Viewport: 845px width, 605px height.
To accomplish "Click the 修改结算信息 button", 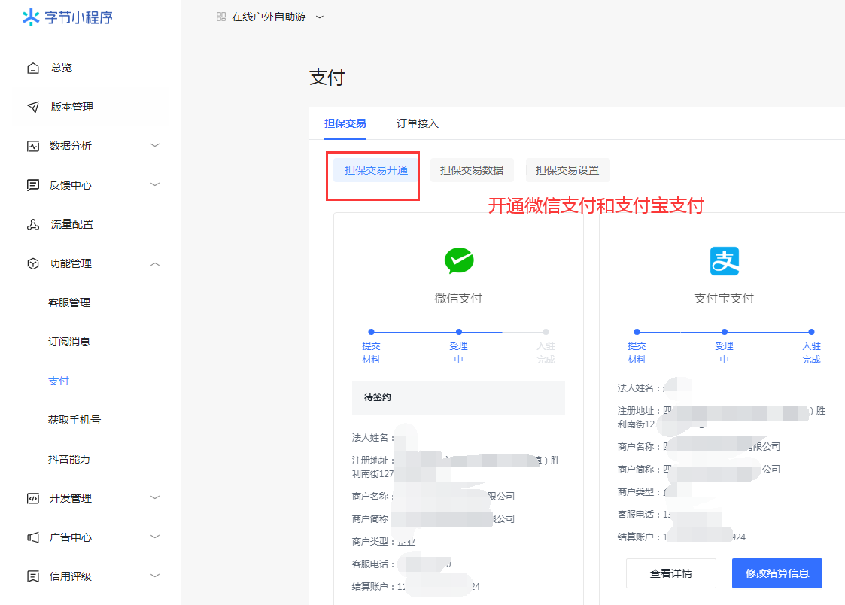I will (777, 573).
